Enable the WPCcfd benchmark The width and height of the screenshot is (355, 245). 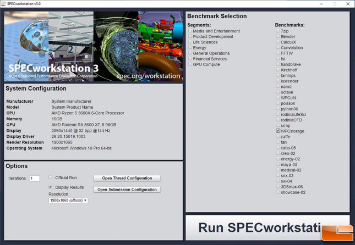(278, 97)
